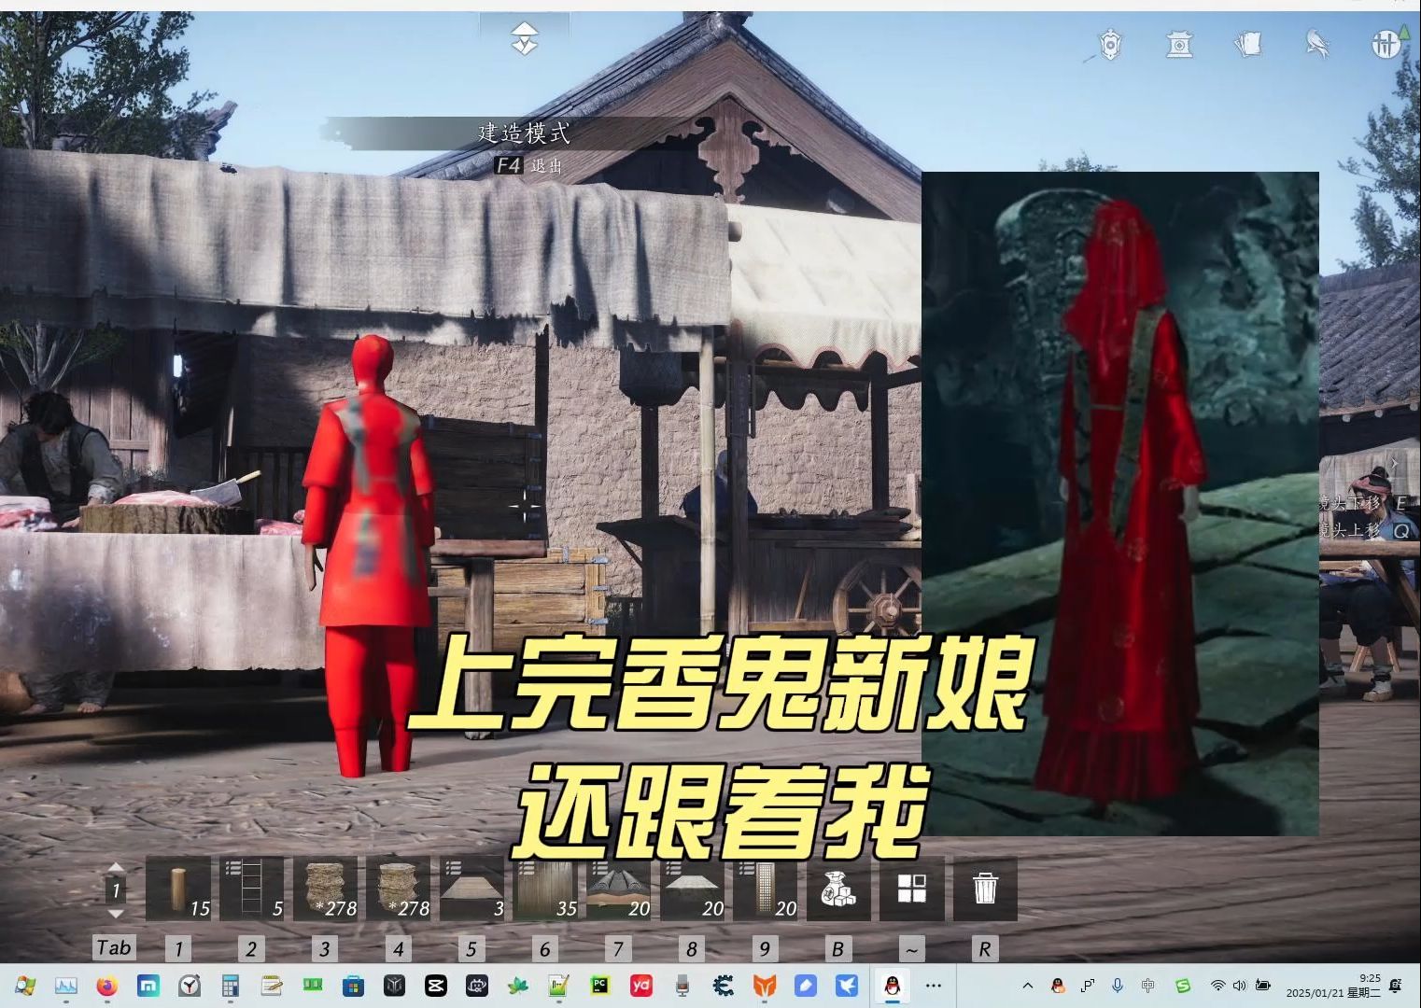Open the calculator app in taskbar
This screenshot has height=1008, width=1421.
coord(231,986)
